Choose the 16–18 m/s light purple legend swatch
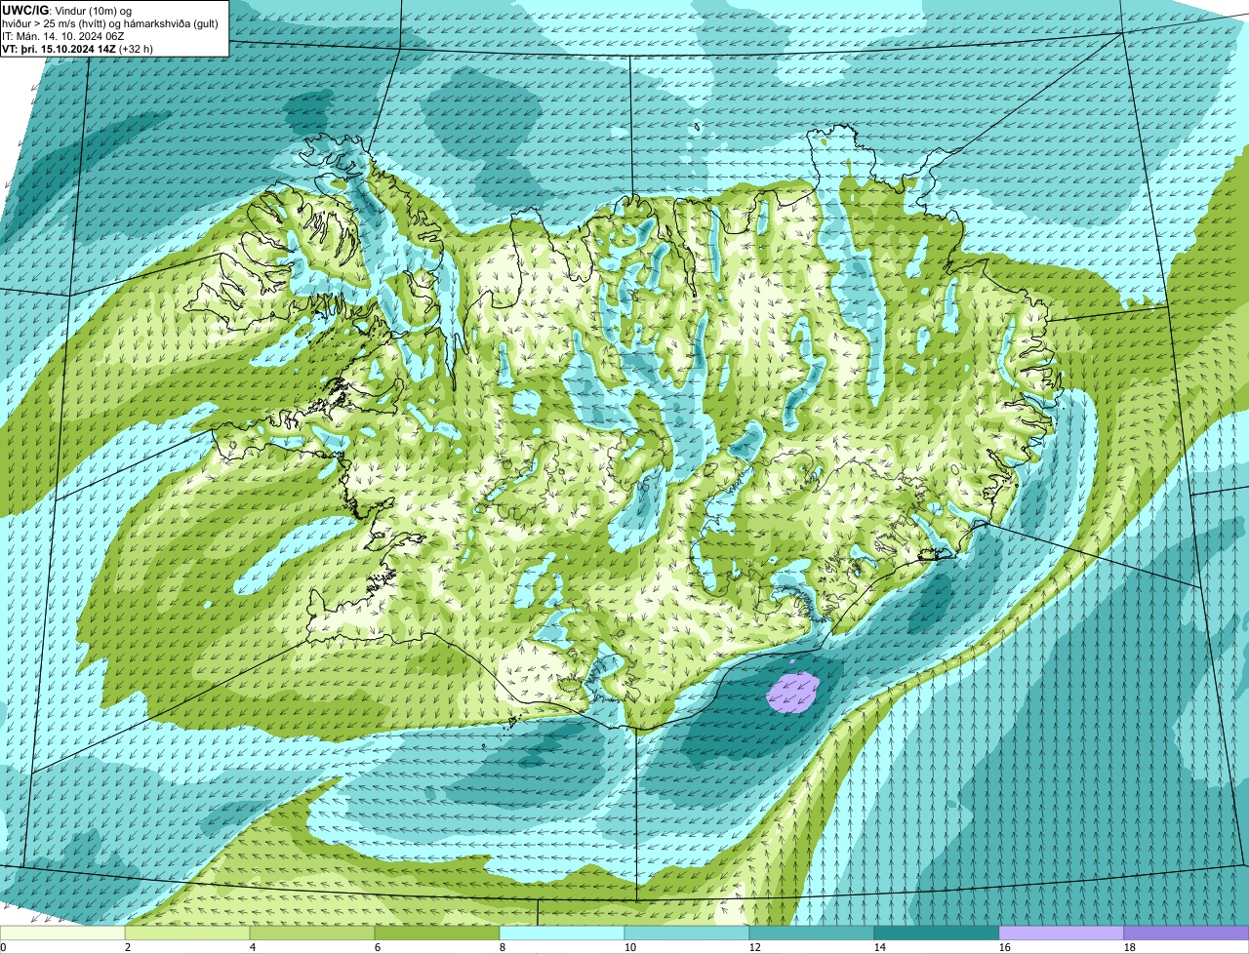Viewport: 1249px width, 954px height. click(1062, 934)
